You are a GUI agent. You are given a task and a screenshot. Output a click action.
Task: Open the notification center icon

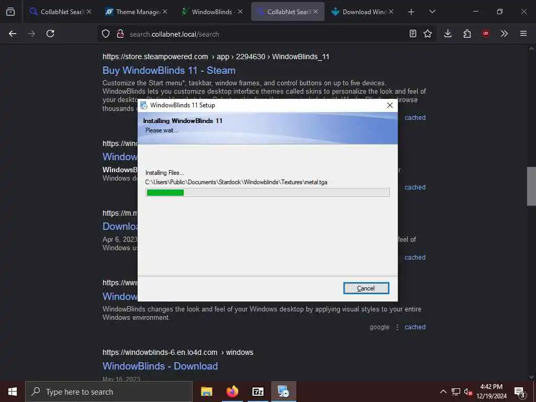pos(520,392)
